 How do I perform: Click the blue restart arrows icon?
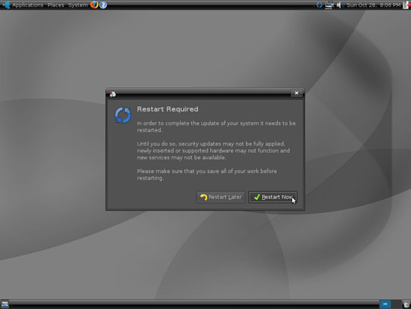click(123, 115)
